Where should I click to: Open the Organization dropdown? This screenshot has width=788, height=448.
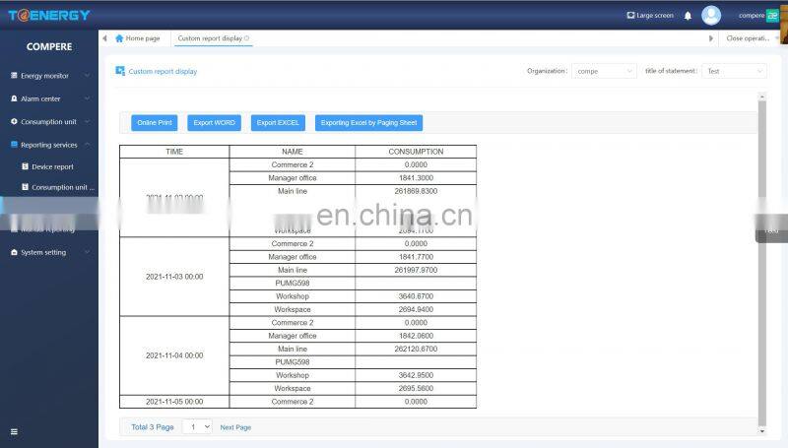pyautogui.click(x=604, y=71)
